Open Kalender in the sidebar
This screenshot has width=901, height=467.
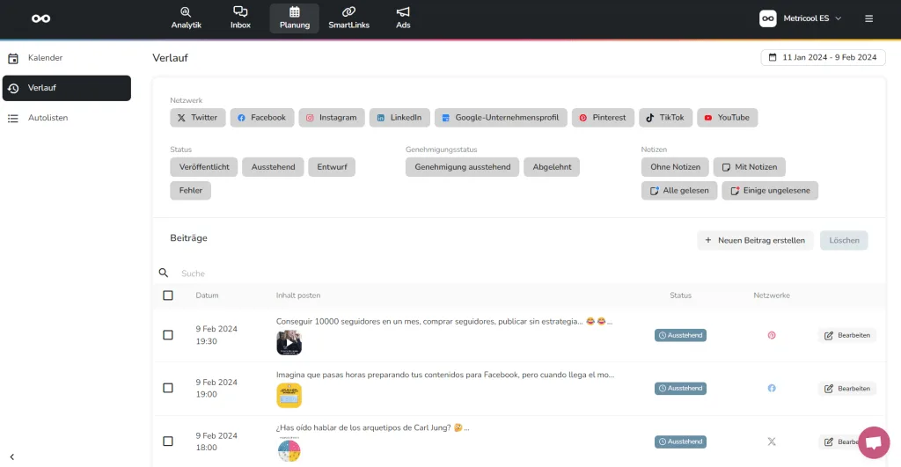(x=45, y=58)
